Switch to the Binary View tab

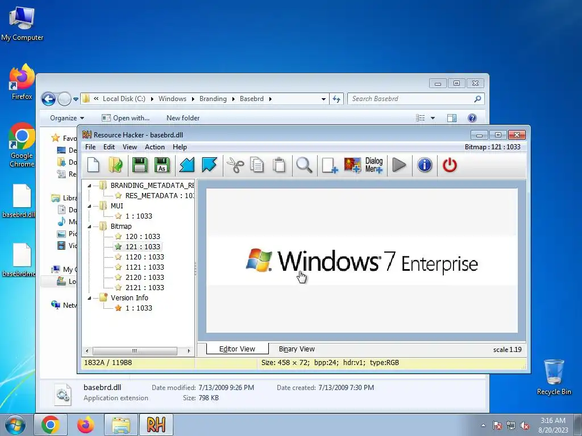(x=297, y=349)
